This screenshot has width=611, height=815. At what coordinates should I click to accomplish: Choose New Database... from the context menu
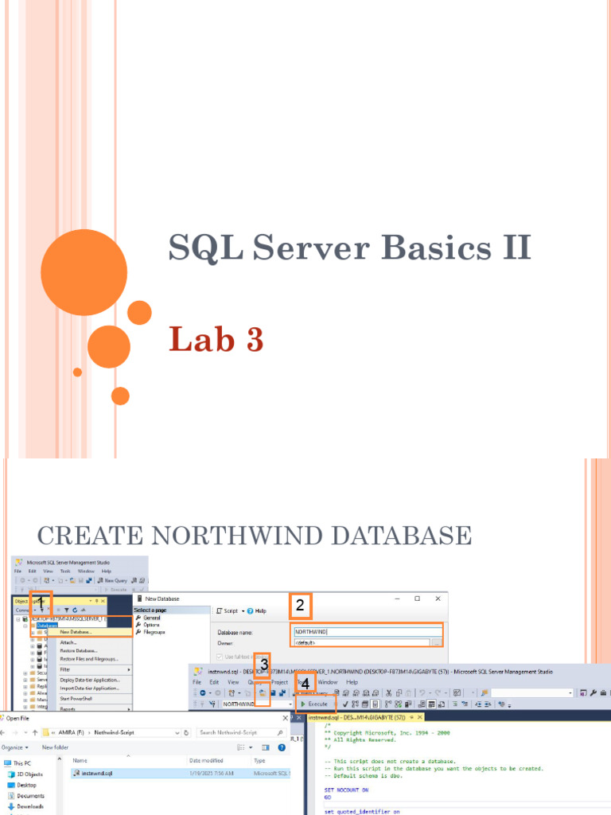89,632
